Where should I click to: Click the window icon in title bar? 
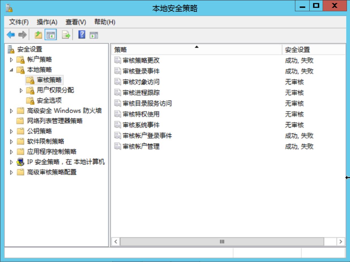tap(9, 8)
